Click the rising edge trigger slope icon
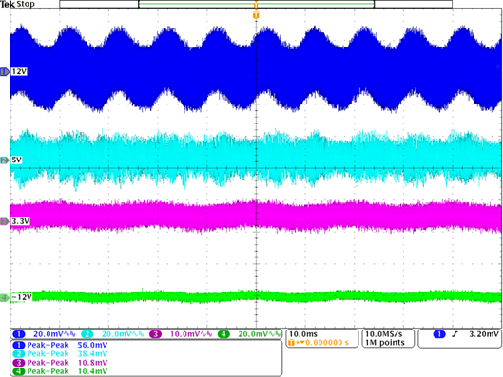 click(x=455, y=334)
